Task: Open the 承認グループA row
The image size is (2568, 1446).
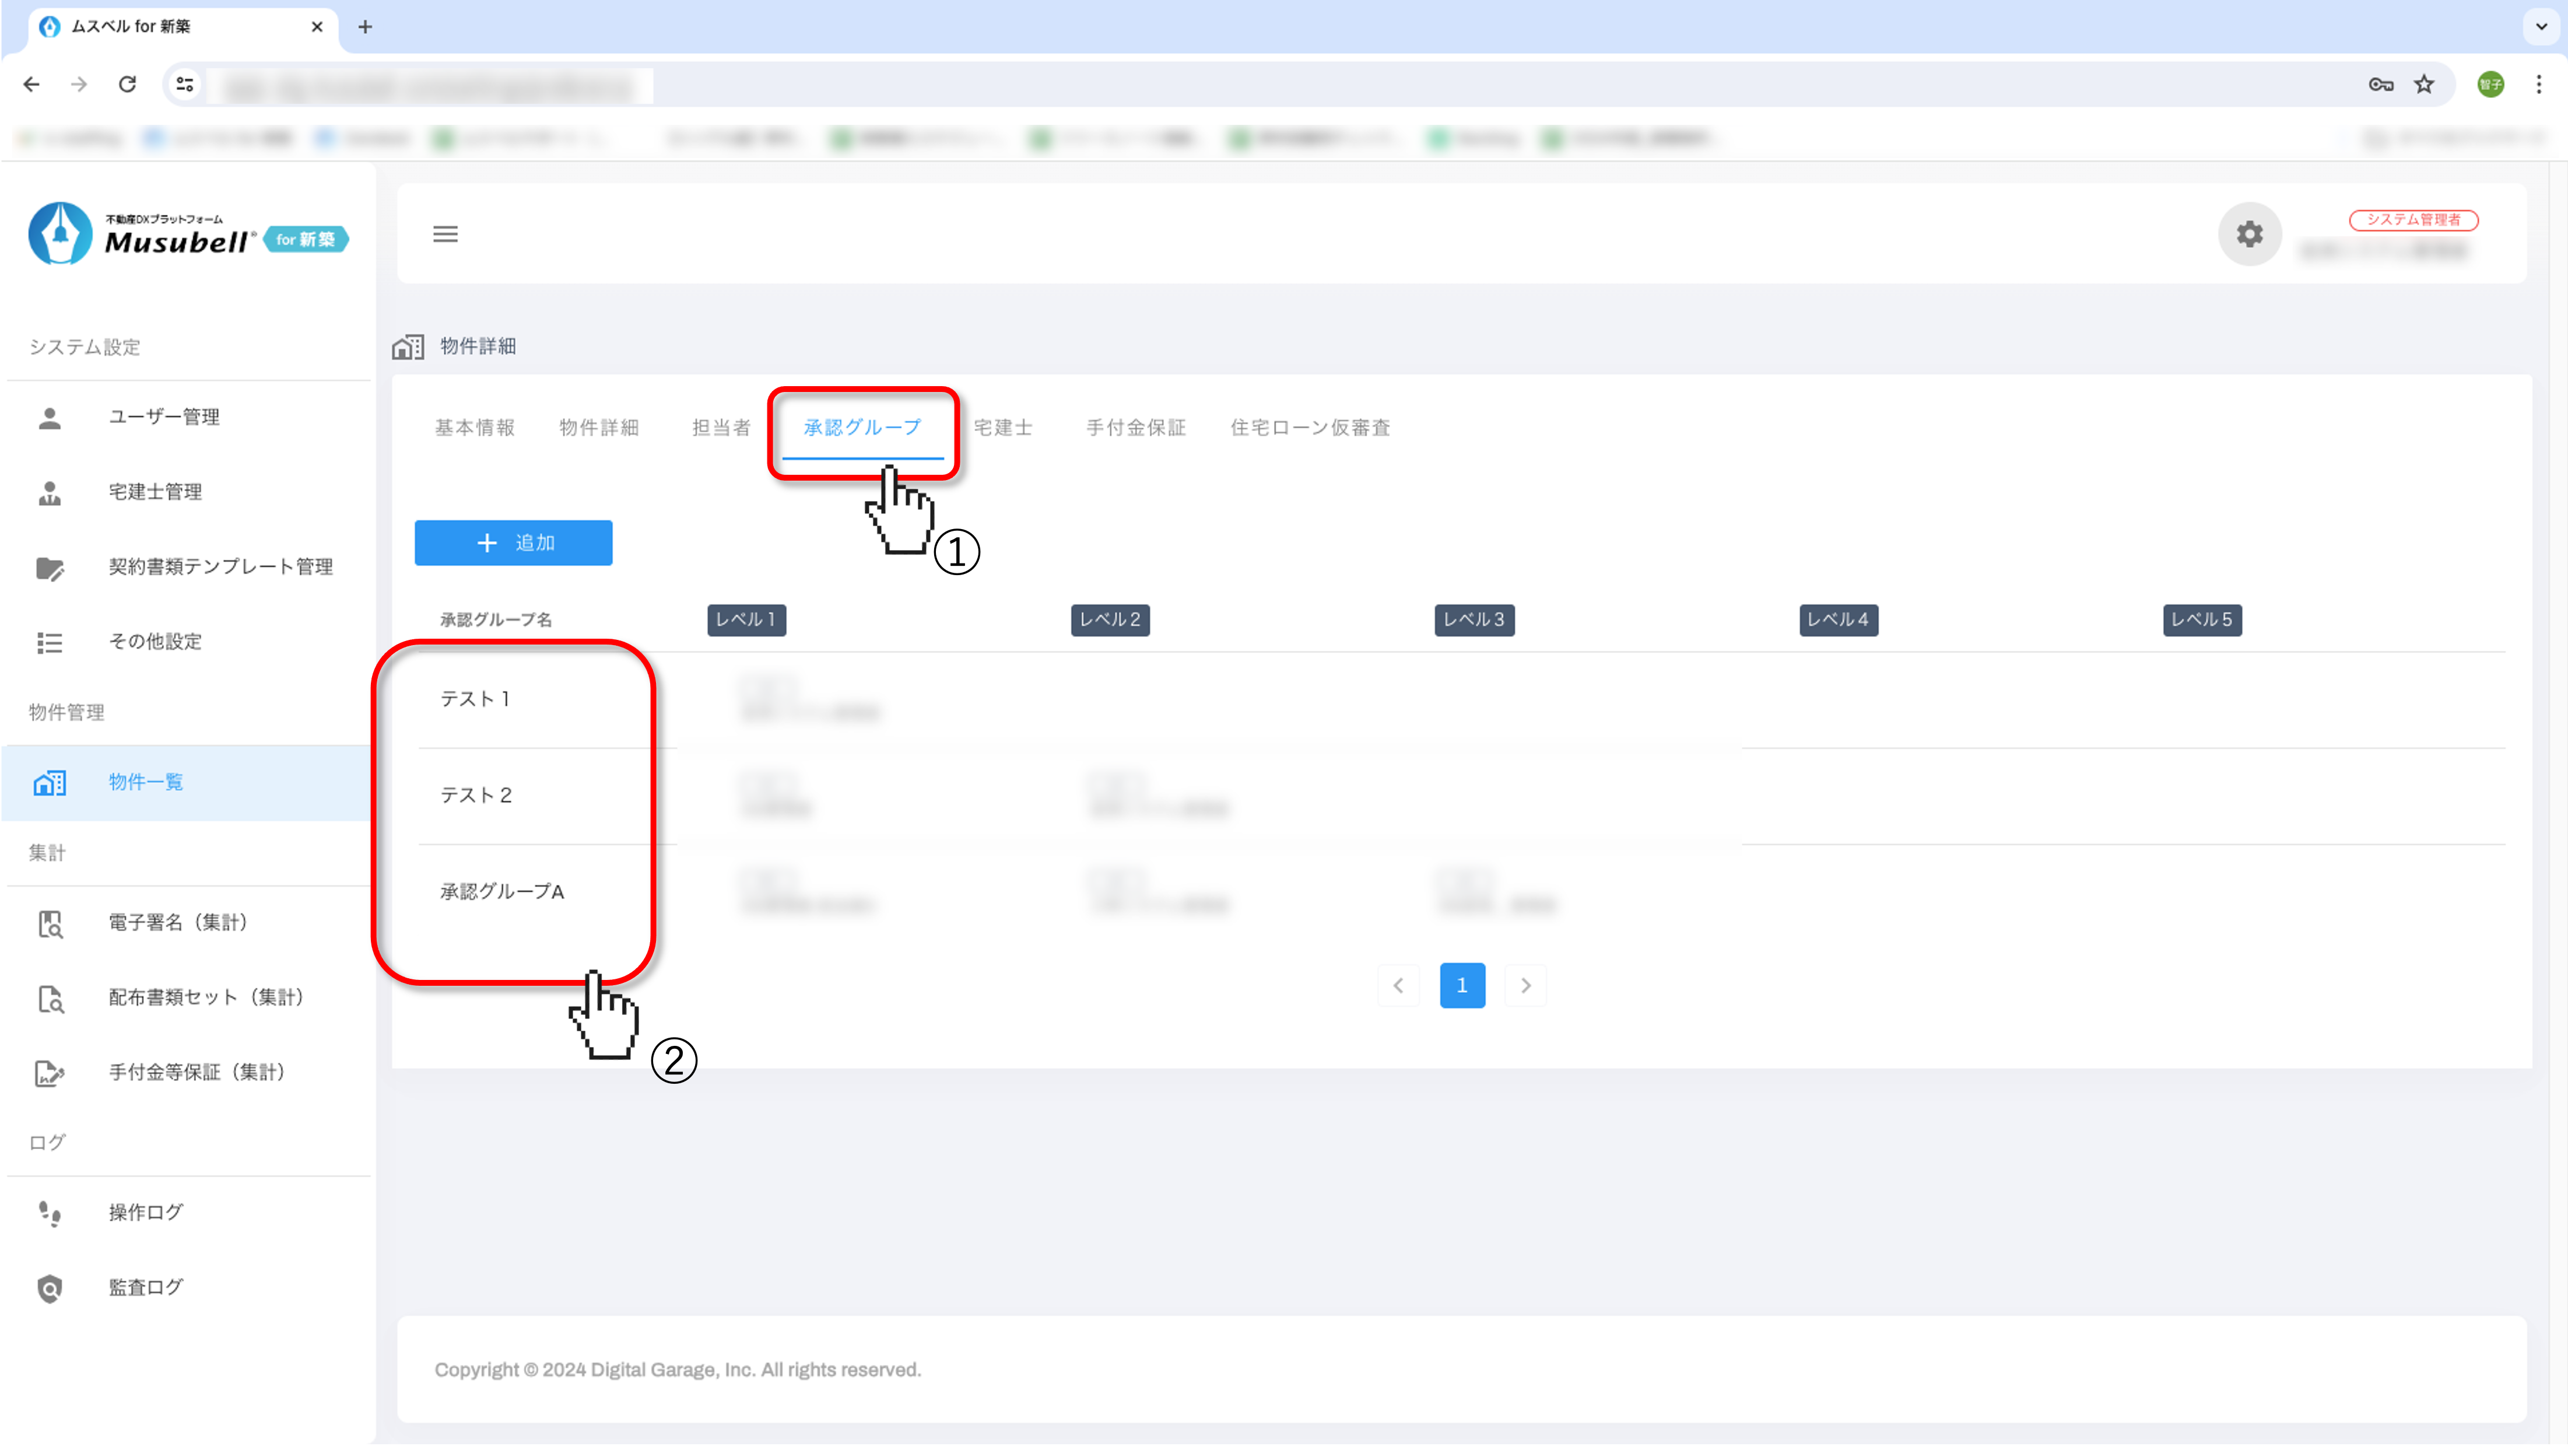Action: click(x=501, y=891)
